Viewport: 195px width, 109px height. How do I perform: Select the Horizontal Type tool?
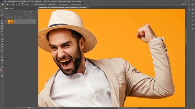click(x=2, y=52)
